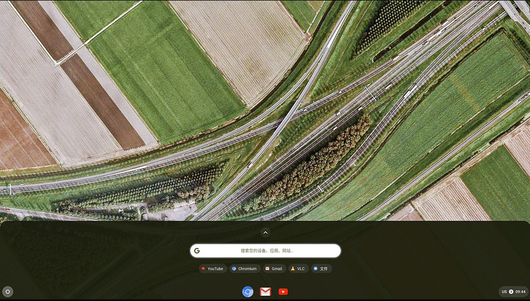
Task: Expand the launcher with the up chevron
Action: (265, 232)
